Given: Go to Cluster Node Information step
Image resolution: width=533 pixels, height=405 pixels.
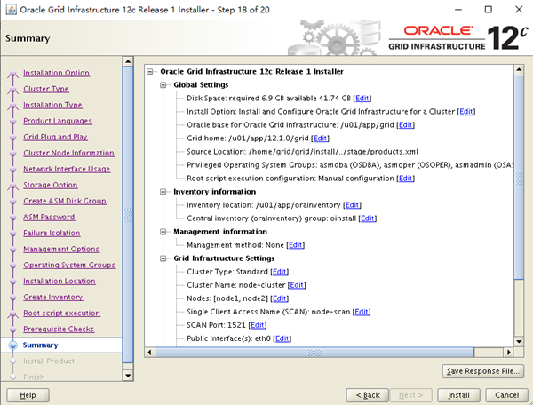Looking at the screenshot, I should coord(68,153).
